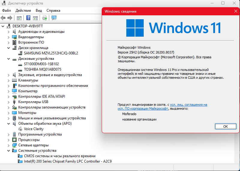Viewport: 240px width, 171px height.
Task: Click the Update driver toolbar icon
Action: click(x=45, y=18)
